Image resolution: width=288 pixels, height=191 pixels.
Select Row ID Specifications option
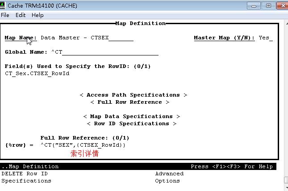click(x=132, y=123)
